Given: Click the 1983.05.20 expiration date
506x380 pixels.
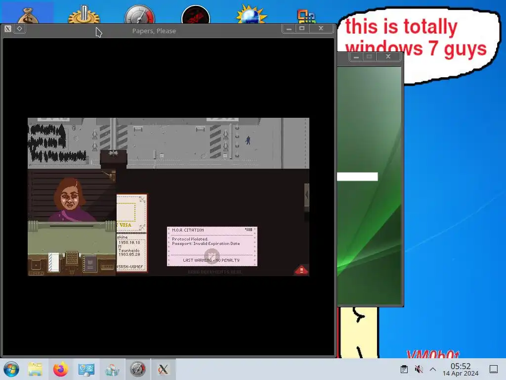Looking at the screenshot, I should coord(129,254).
